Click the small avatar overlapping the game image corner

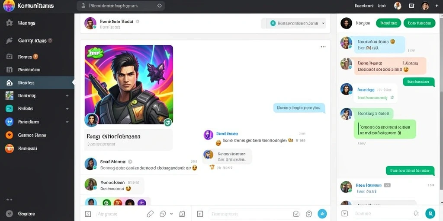[92, 120]
